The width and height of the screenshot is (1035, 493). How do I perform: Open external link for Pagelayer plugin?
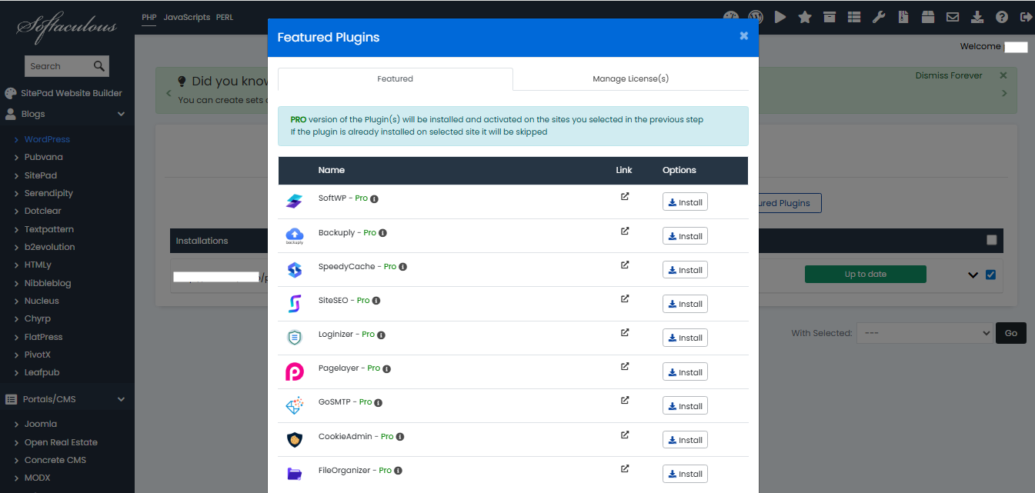pyautogui.click(x=625, y=366)
